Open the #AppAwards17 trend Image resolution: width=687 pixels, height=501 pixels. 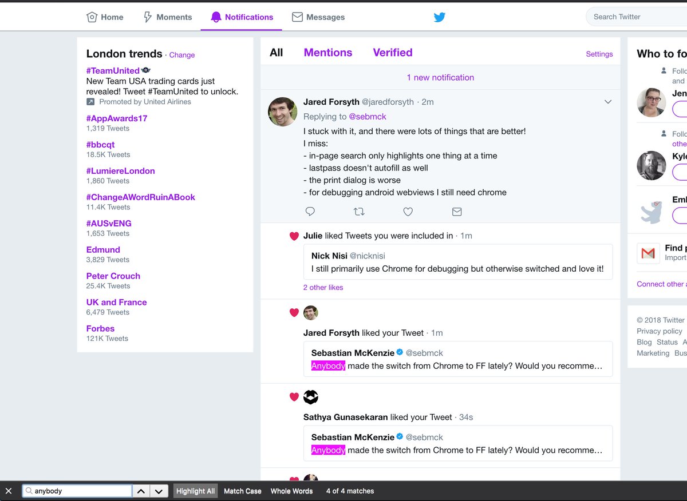point(117,118)
